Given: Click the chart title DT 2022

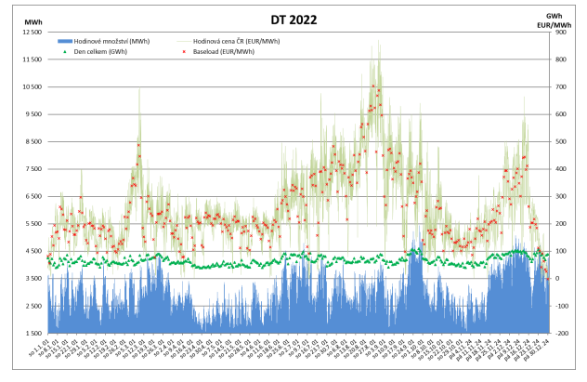Looking at the screenshot, I should click(293, 20).
